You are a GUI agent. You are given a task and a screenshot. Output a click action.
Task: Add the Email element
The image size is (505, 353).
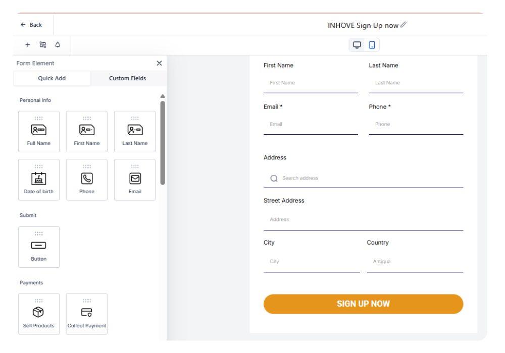point(135,180)
